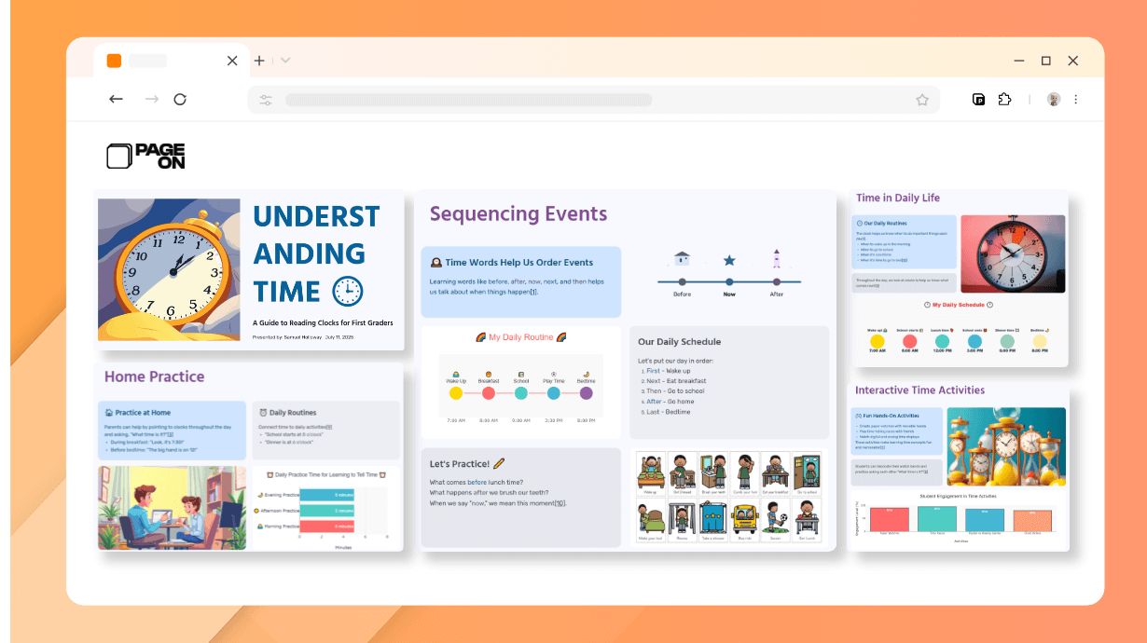Open the Understanding Time title slide

click(249, 269)
